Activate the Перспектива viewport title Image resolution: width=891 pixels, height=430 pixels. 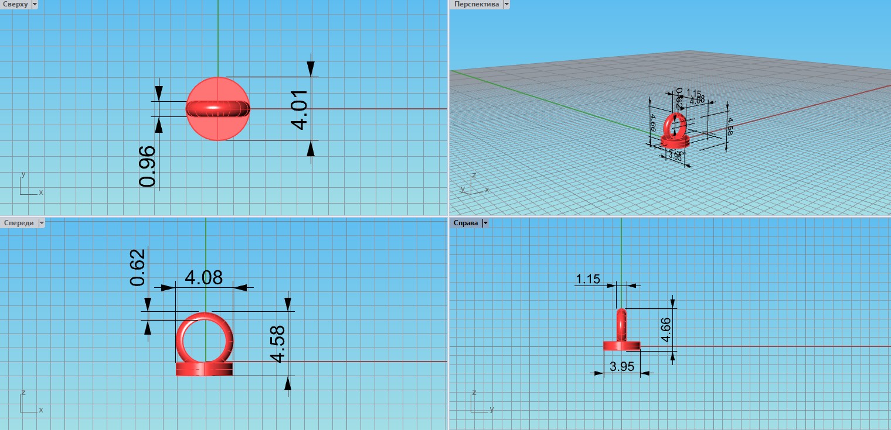pos(476,4)
